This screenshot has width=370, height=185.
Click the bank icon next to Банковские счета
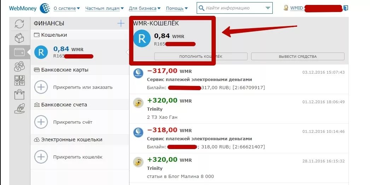tap(37, 105)
